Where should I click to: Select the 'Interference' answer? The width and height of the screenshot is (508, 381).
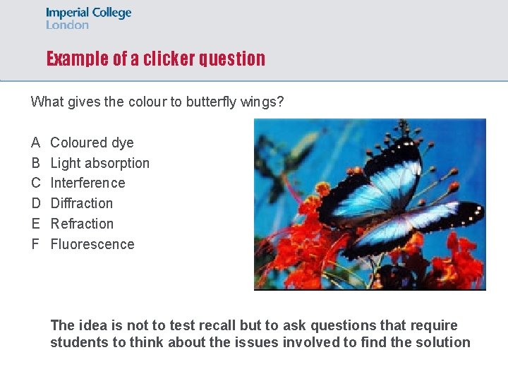(x=87, y=183)
